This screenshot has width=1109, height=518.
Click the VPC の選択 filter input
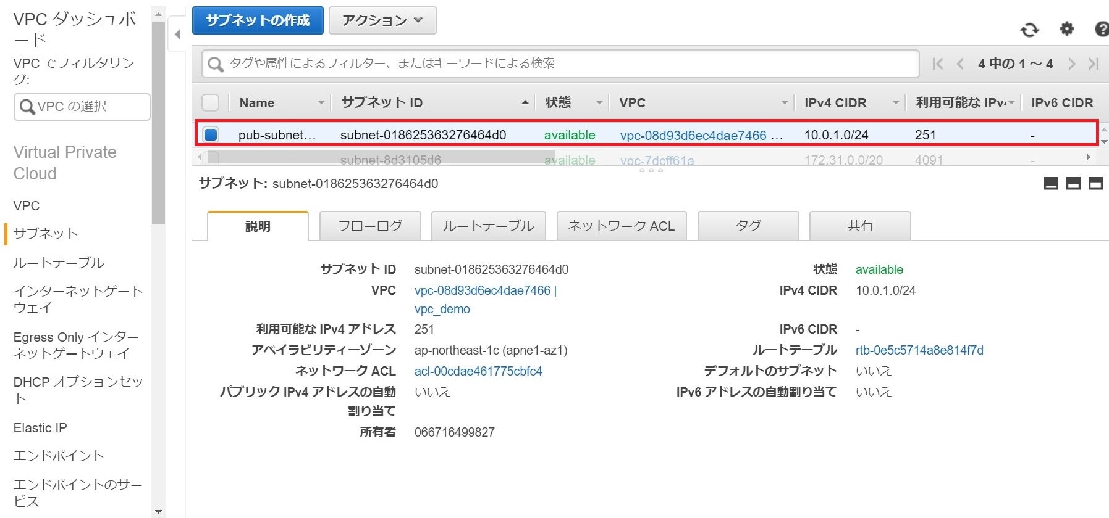(82, 107)
